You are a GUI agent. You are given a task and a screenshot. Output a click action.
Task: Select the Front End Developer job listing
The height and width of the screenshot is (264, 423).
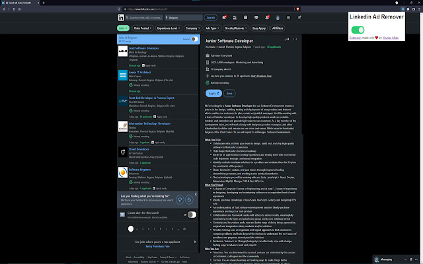click(x=155, y=96)
